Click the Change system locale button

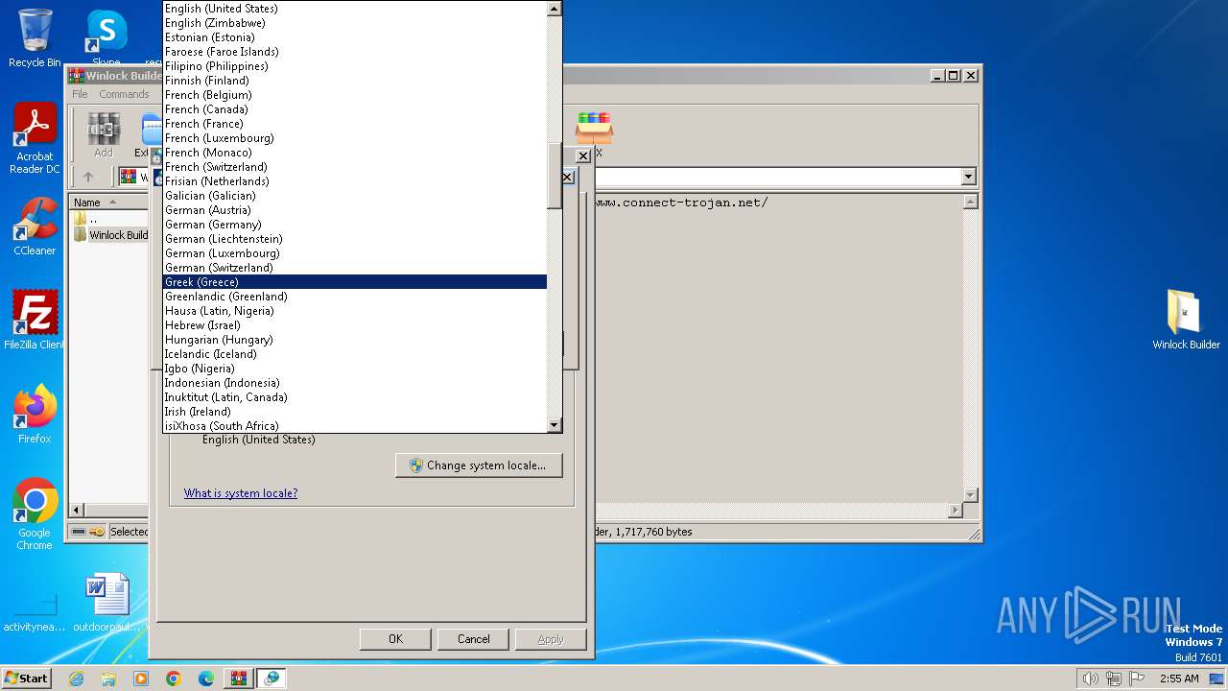click(479, 465)
